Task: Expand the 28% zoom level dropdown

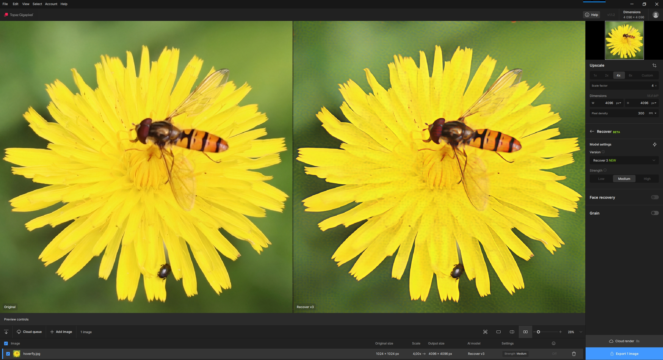Action: click(581, 332)
